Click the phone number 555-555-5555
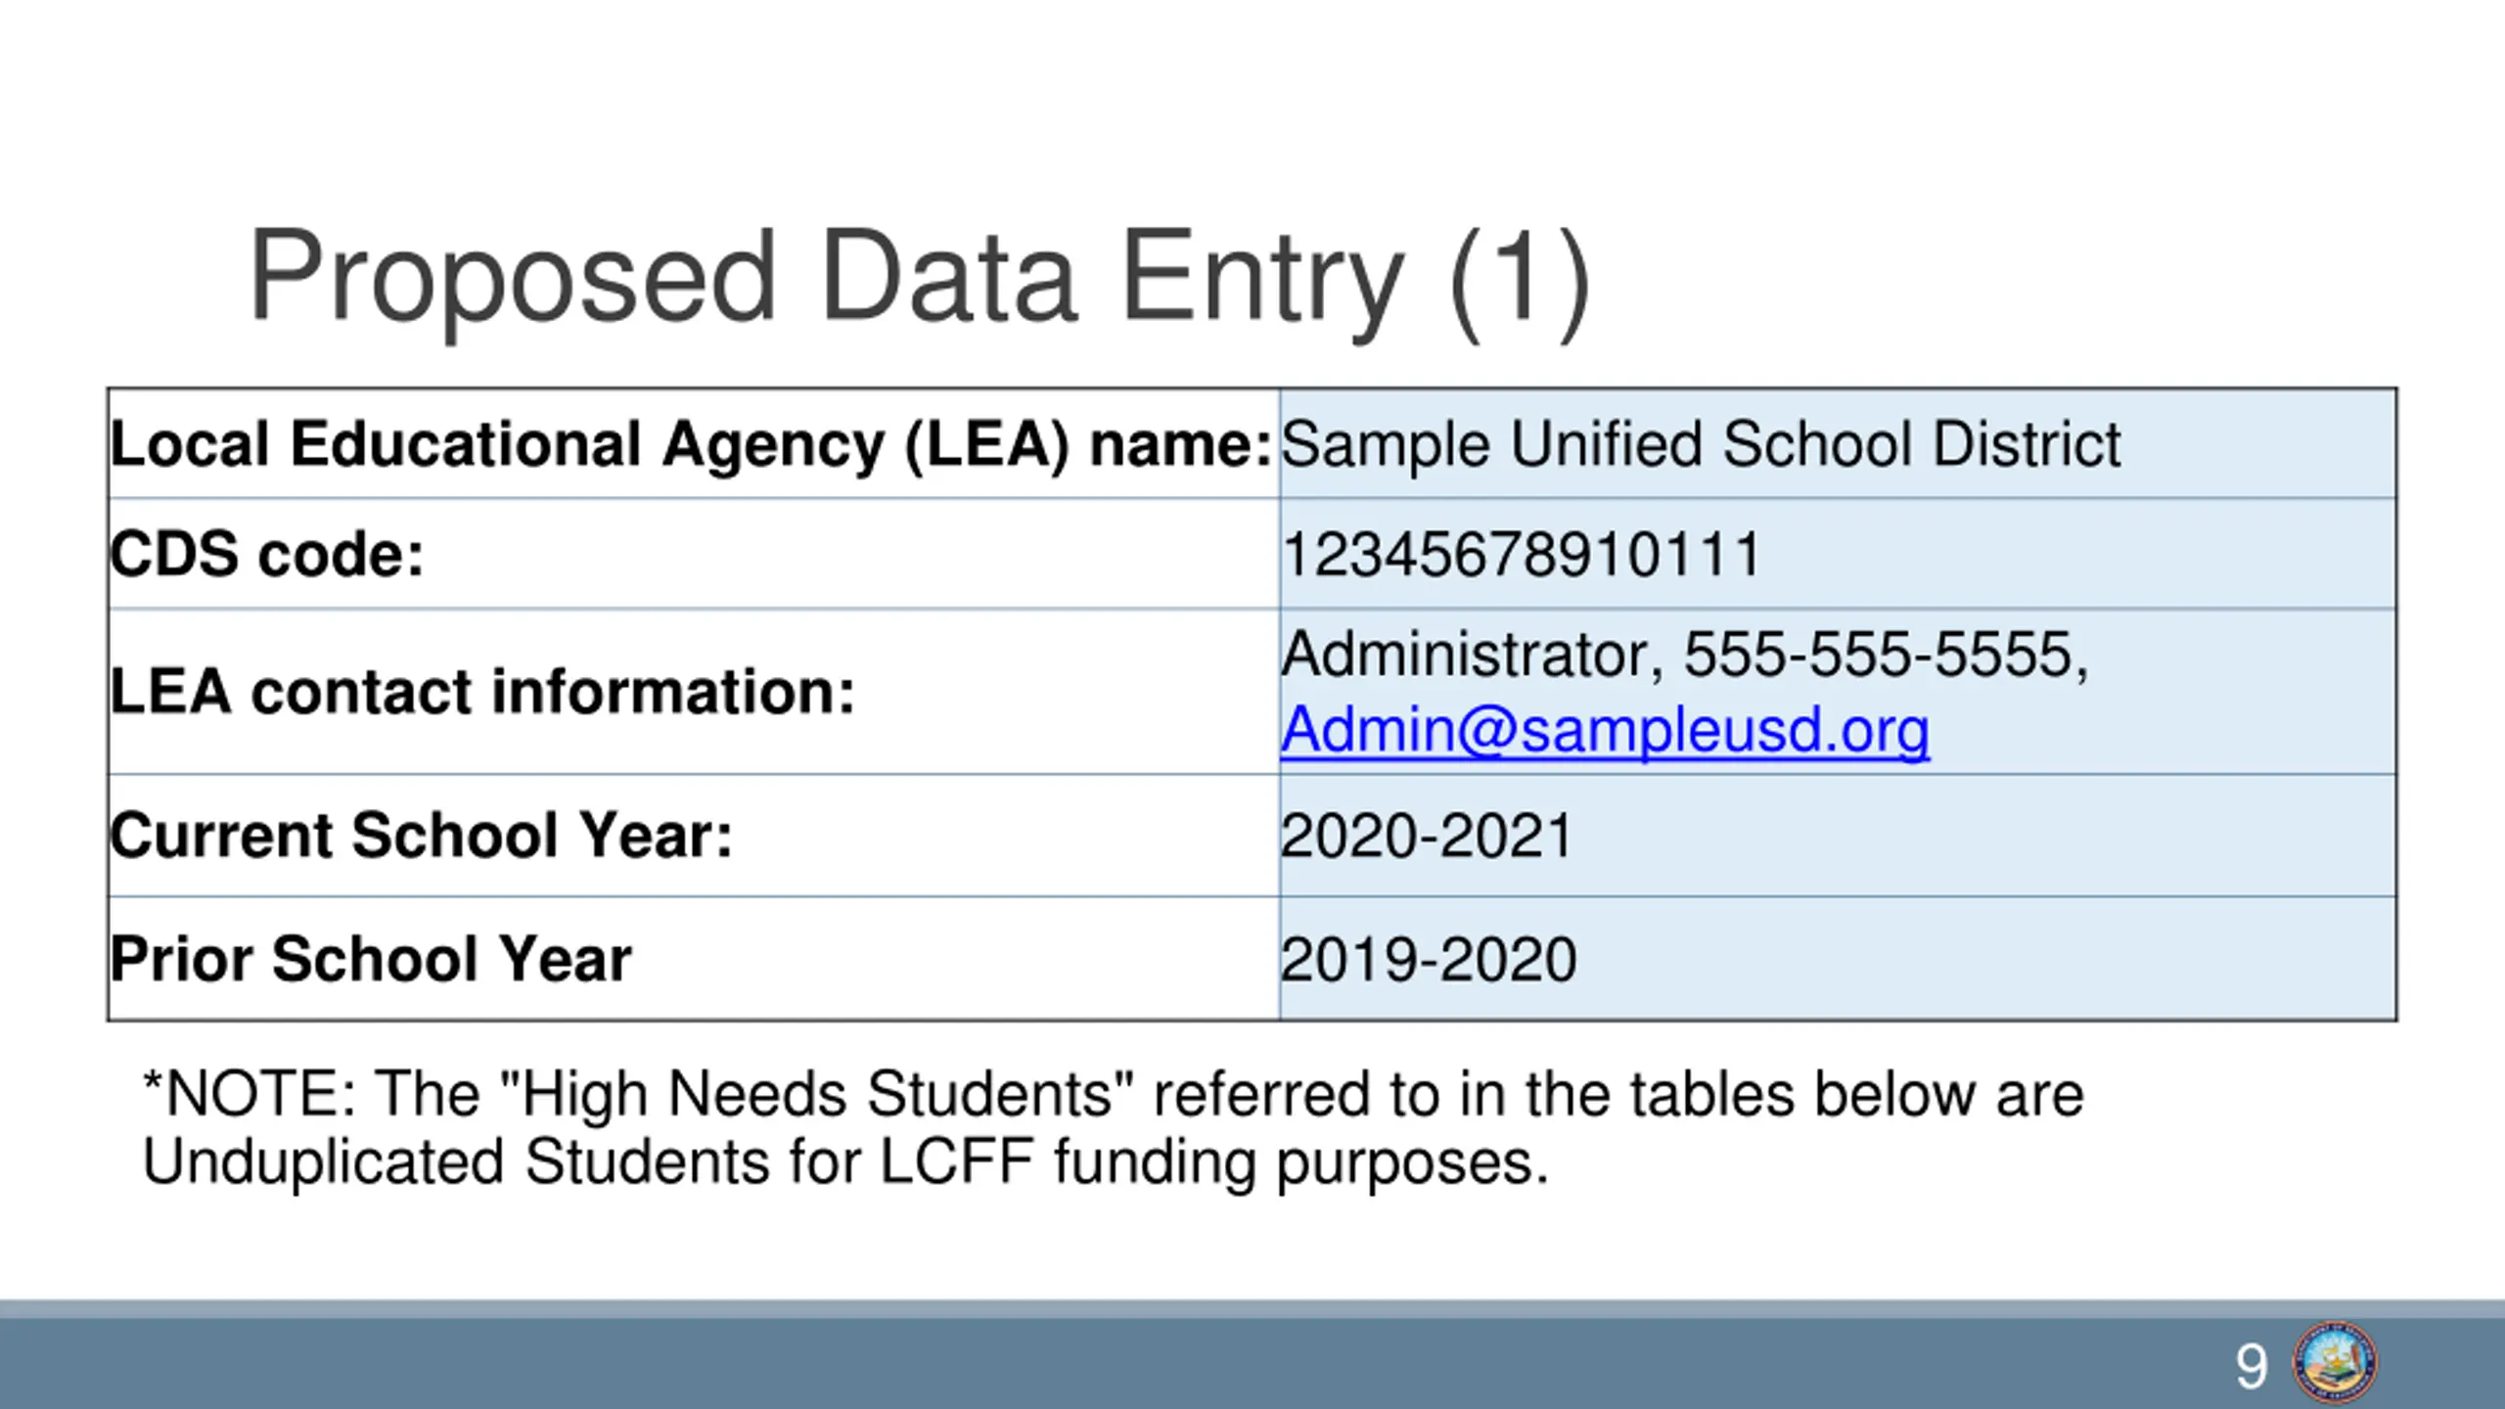 (1879, 654)
